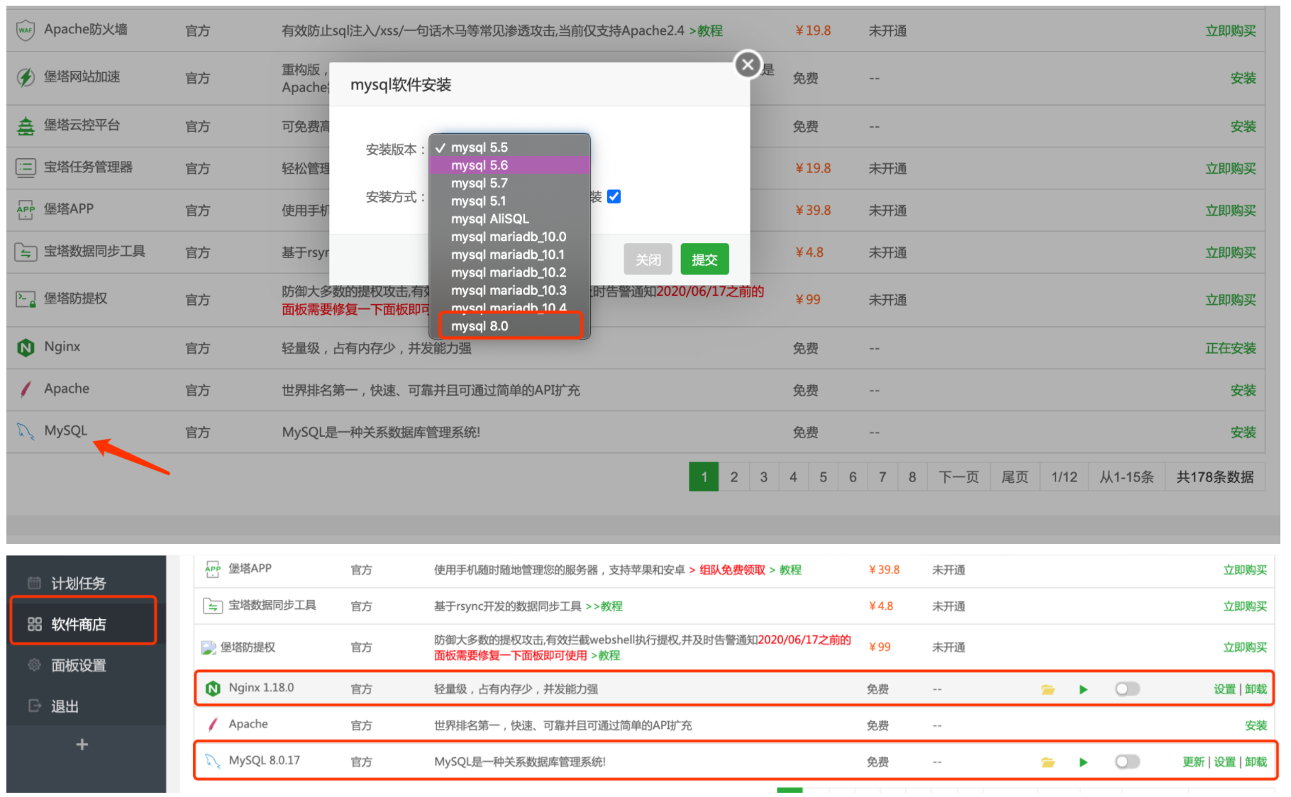Click the 计划任务 sidebar calendar icon

click(34, 583)
